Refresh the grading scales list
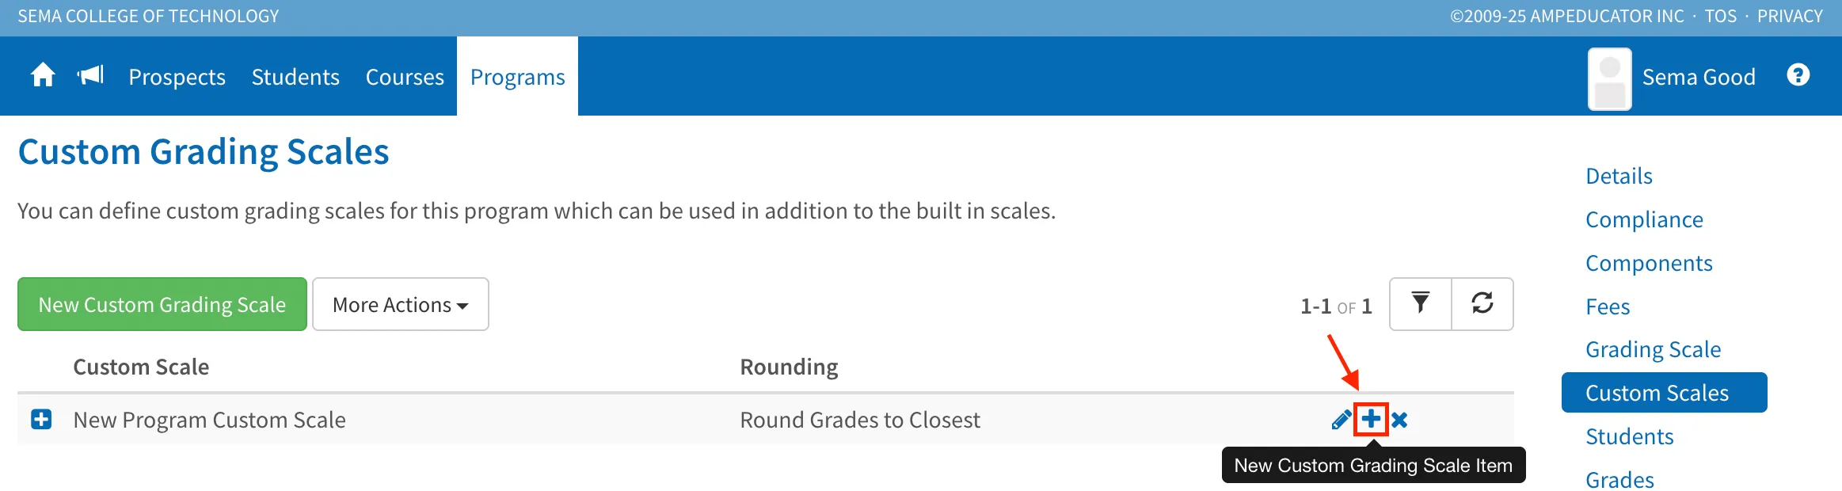Viewport: 1842px width, 491px height. [1482, 303]
